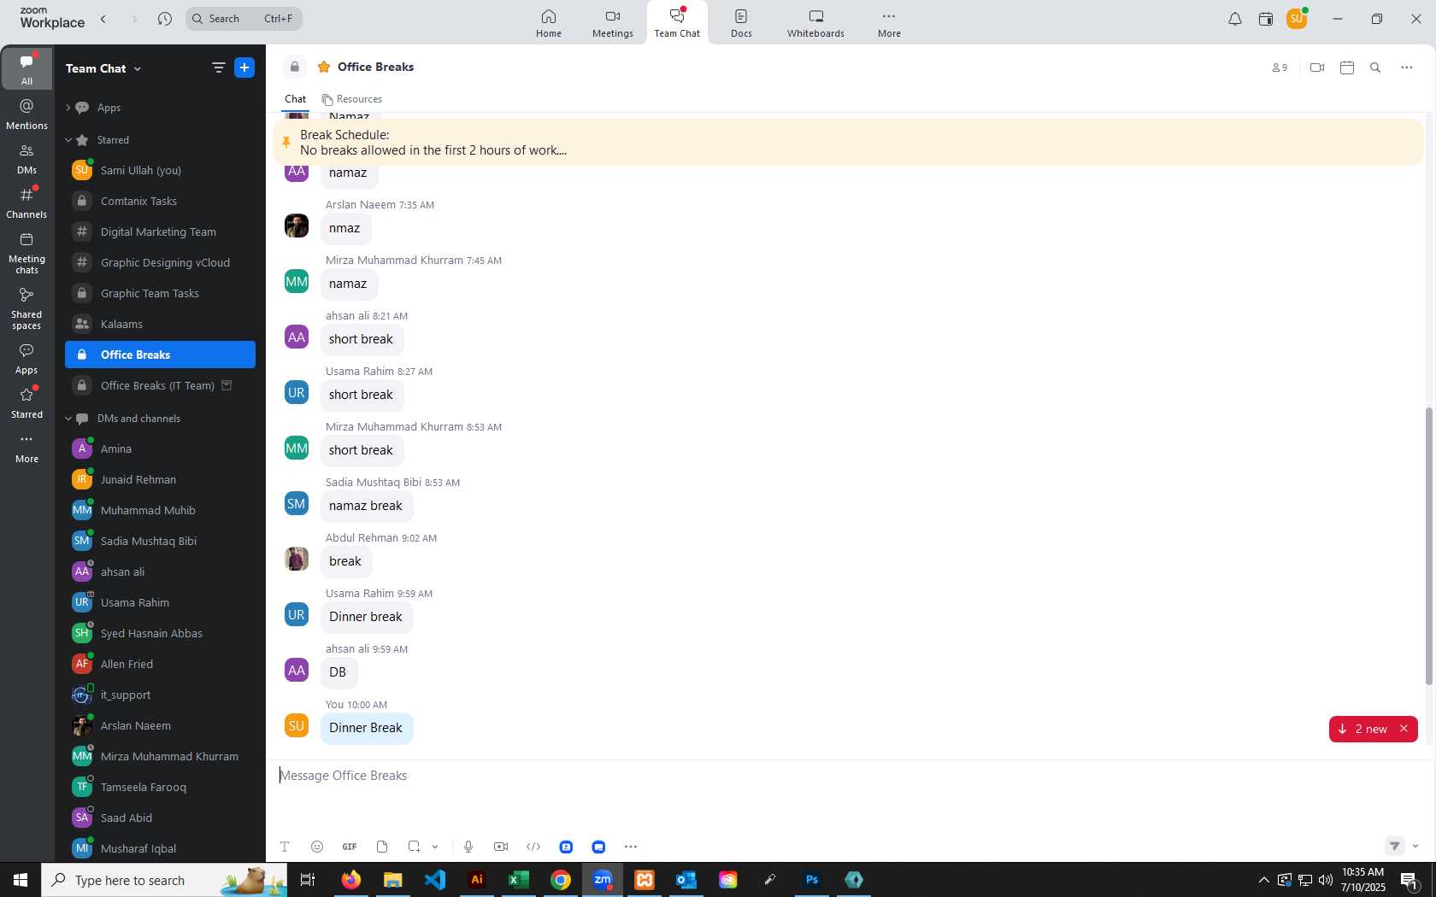Viewport: 1436px width, 897px height.
Task: Insert a code snippet
Action: (533, 847)
